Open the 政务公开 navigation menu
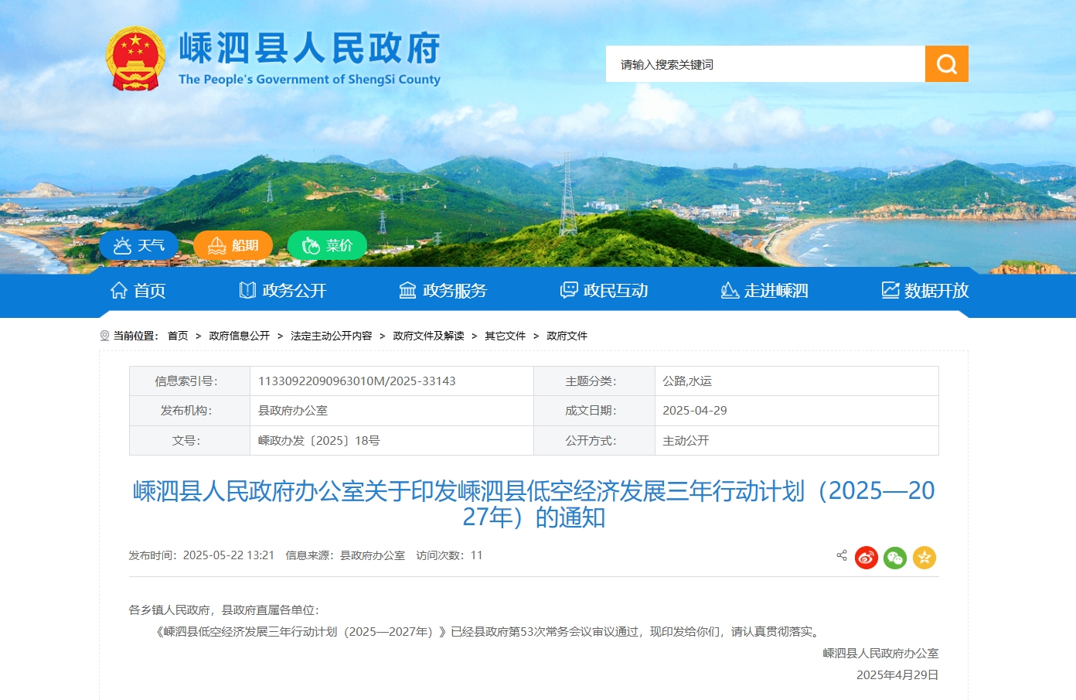This screenshot has height=700, width=1076. 283,291
